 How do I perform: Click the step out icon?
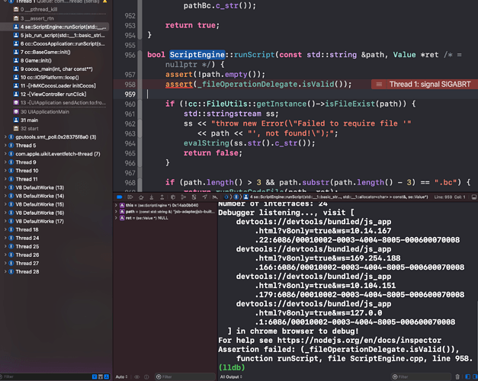(x=162, y=197)
